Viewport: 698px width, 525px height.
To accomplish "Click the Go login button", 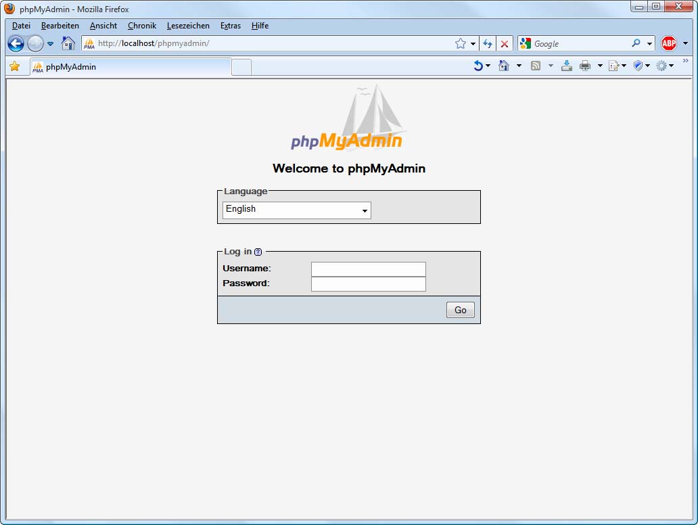I will tap(461, 310).
